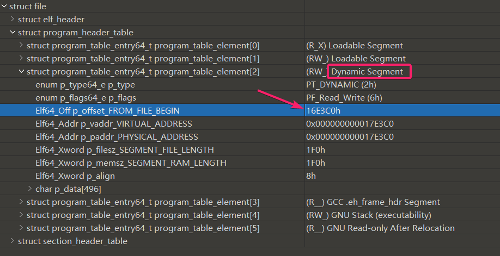Expand program_table_element[5] entry
Viewport: 500px width, 256px height.
(21, 228)
